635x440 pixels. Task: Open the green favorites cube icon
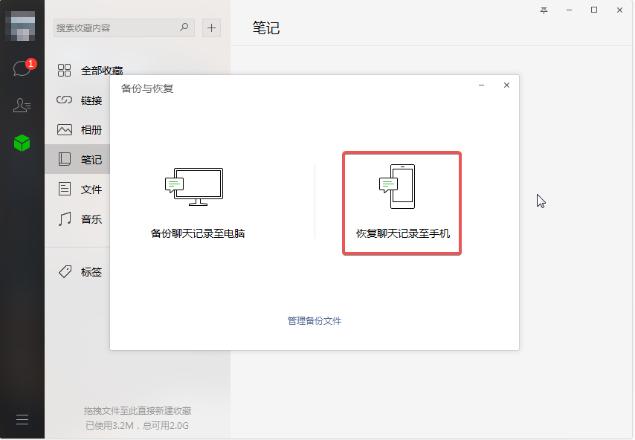pyautogui.click(x=22, y=143)
